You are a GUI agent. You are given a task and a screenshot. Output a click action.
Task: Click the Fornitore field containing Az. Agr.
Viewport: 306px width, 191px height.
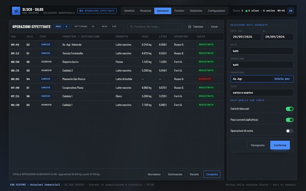click(x=262, y=79)
